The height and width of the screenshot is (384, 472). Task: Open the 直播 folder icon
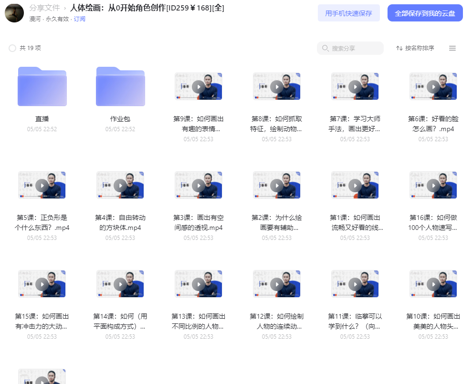click(42, 86)
